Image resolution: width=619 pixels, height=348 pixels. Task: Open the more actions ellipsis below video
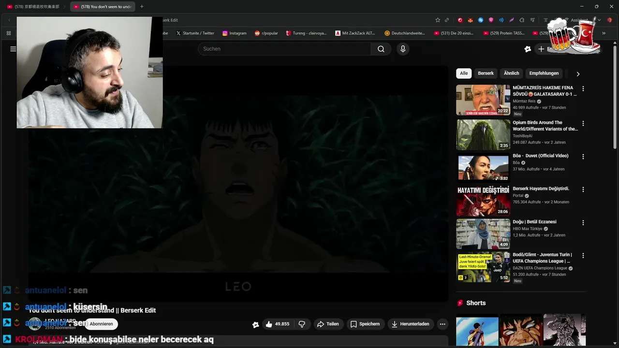point(442,324)
